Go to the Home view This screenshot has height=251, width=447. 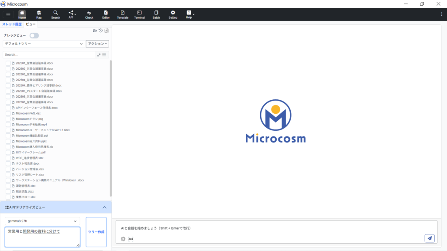coord(22,14)
